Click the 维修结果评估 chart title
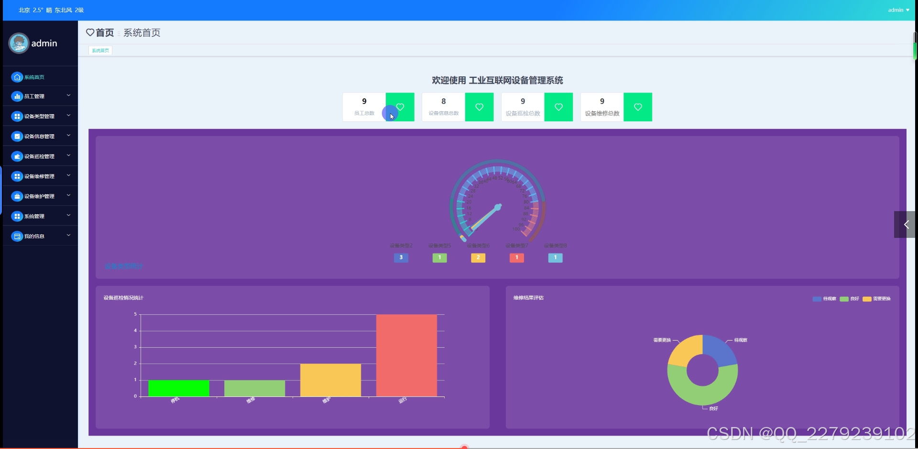 point(528,298)
